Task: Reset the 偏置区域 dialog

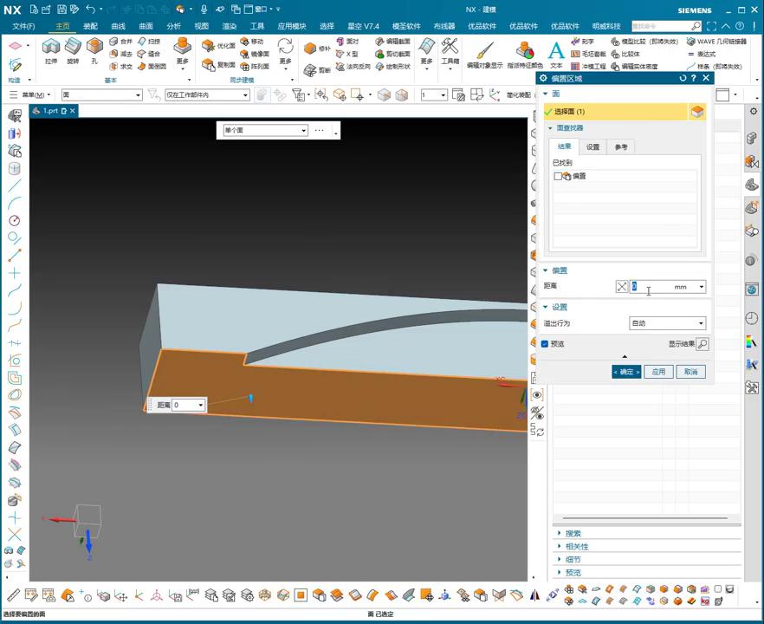Action: [x=683, y=78]
